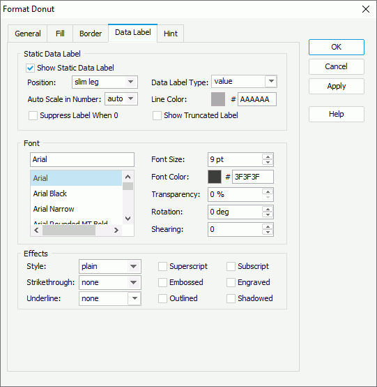Turn on Outlined text effect

162,299
